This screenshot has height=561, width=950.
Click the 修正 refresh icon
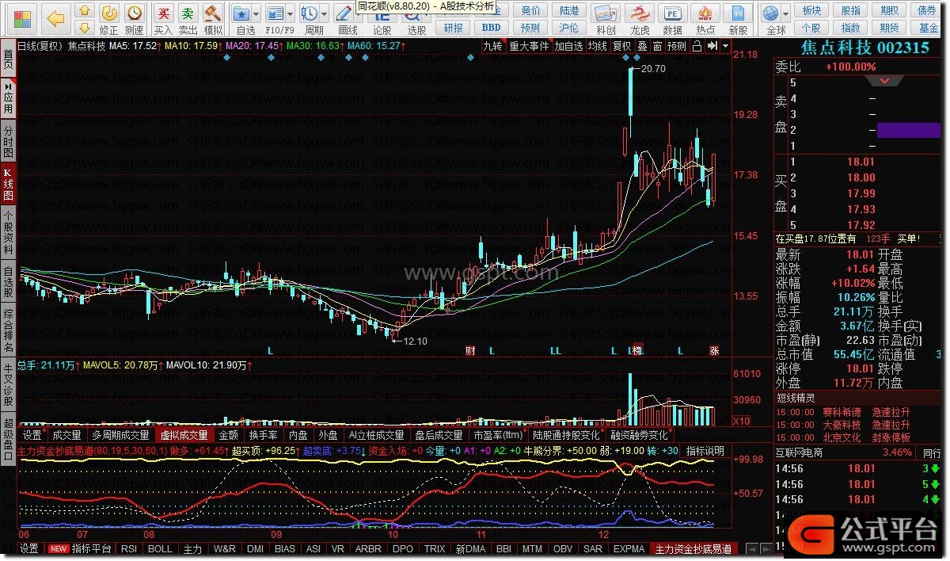pos(110,13)
